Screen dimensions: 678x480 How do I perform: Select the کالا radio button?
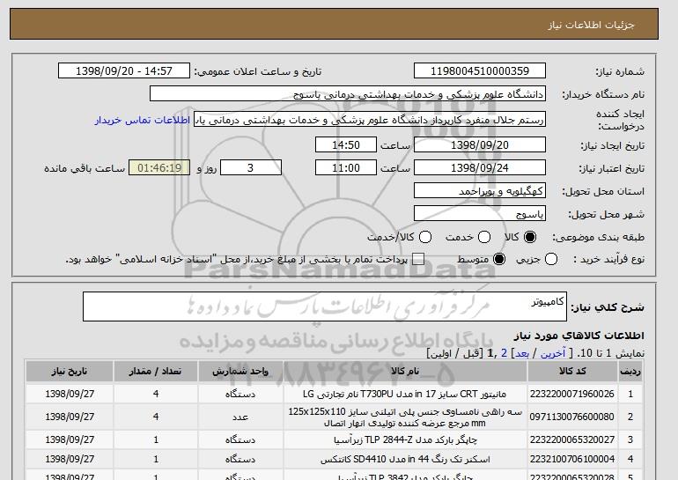pyautogui.click(x=530, y=237)
